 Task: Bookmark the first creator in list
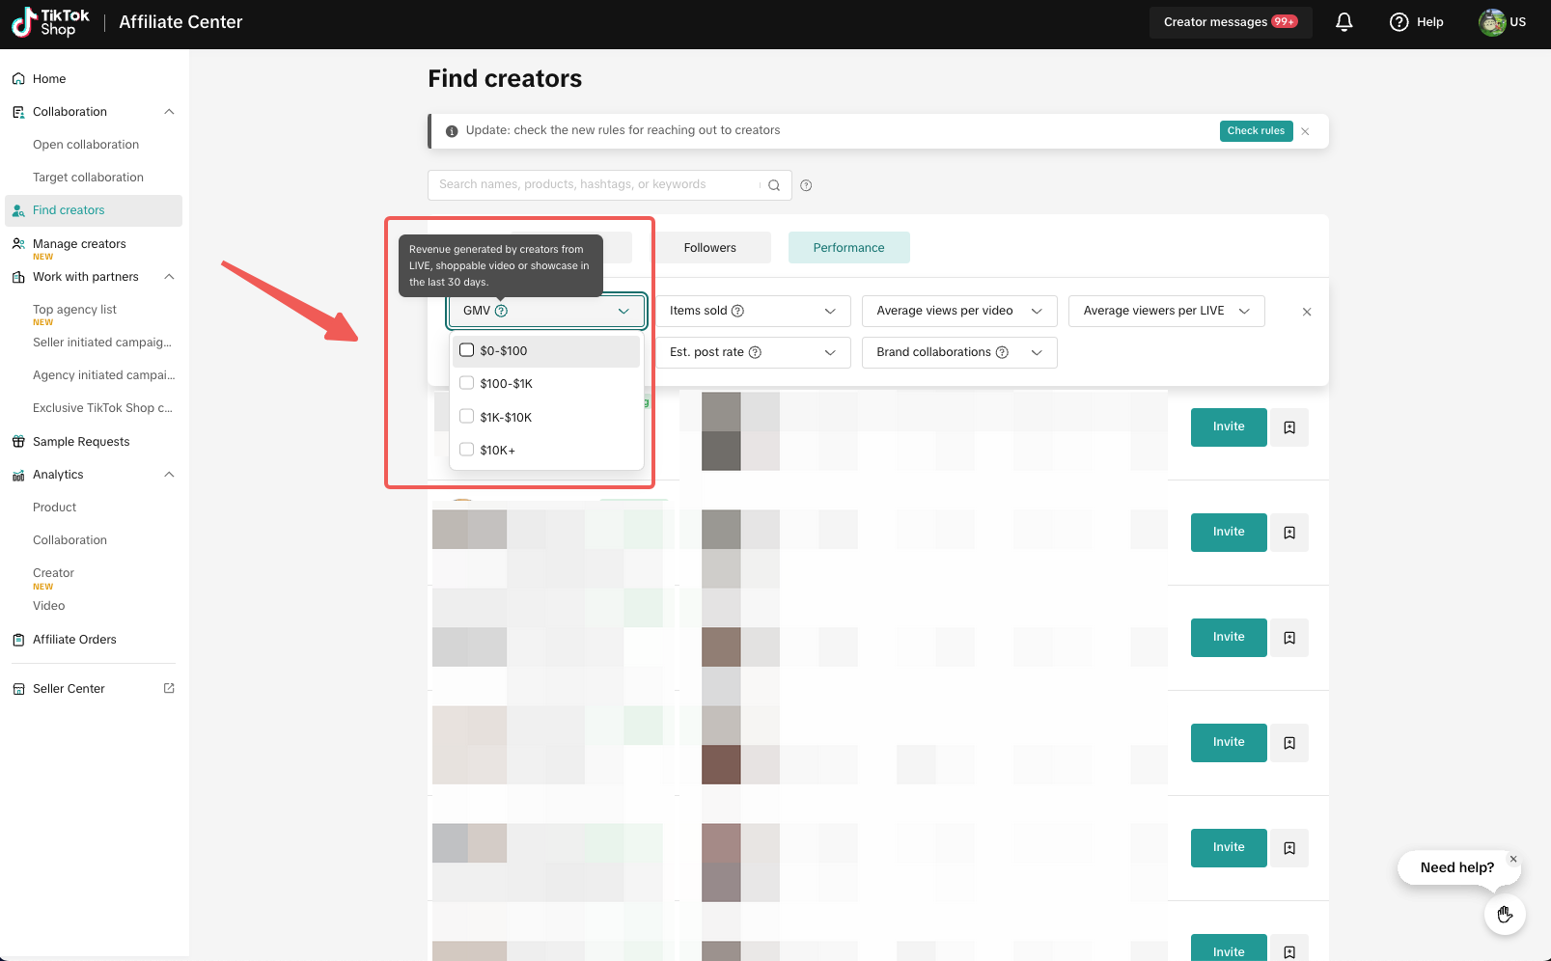tap(1289, 427)
